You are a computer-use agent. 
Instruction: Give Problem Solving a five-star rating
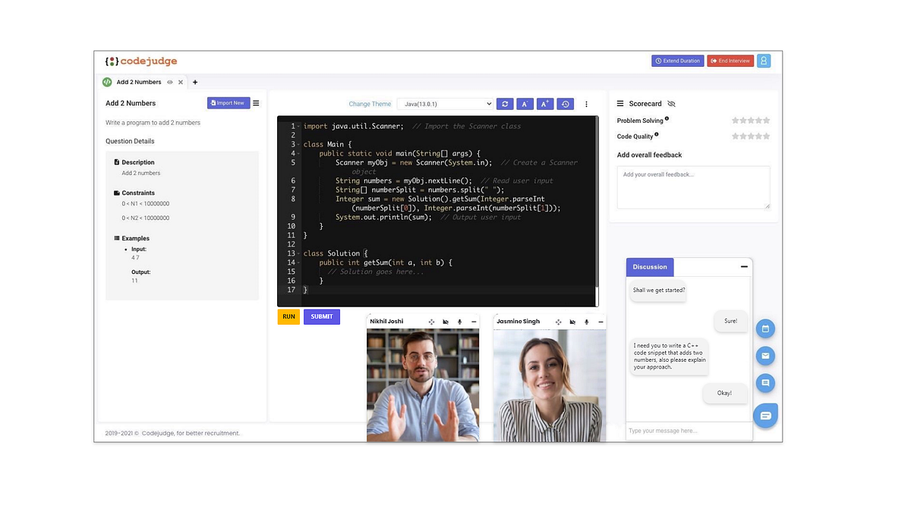point(767,120)
